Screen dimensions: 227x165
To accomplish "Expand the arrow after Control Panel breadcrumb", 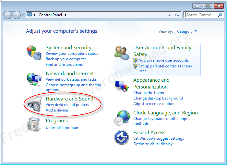I will (66, 15).
